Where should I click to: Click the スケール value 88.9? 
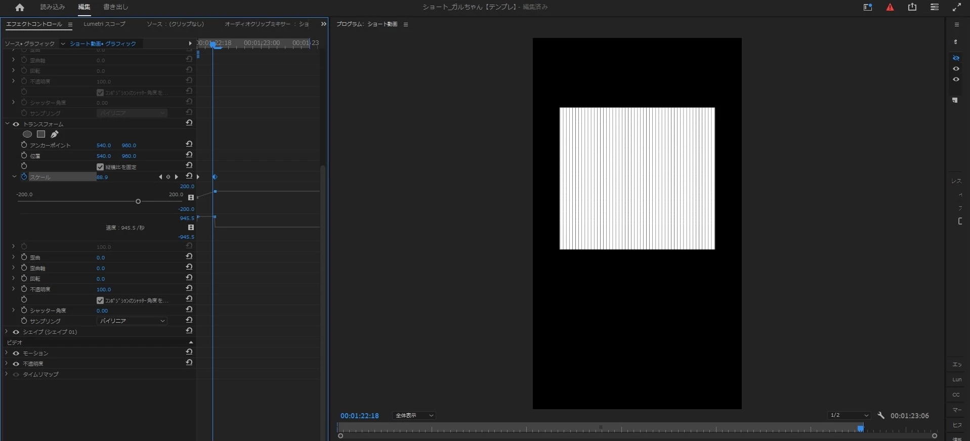point(102,177)
